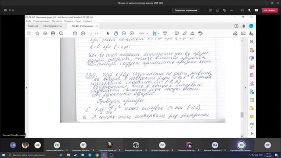Open Create PDF tool in right pane
This screenshot has width=281, height=158.
252,50
